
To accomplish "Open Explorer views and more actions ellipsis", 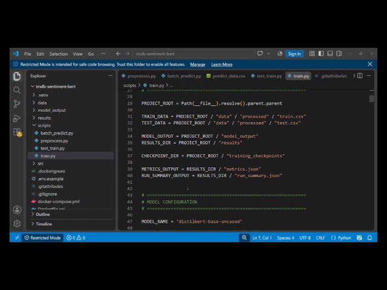I will coord(110,76).
